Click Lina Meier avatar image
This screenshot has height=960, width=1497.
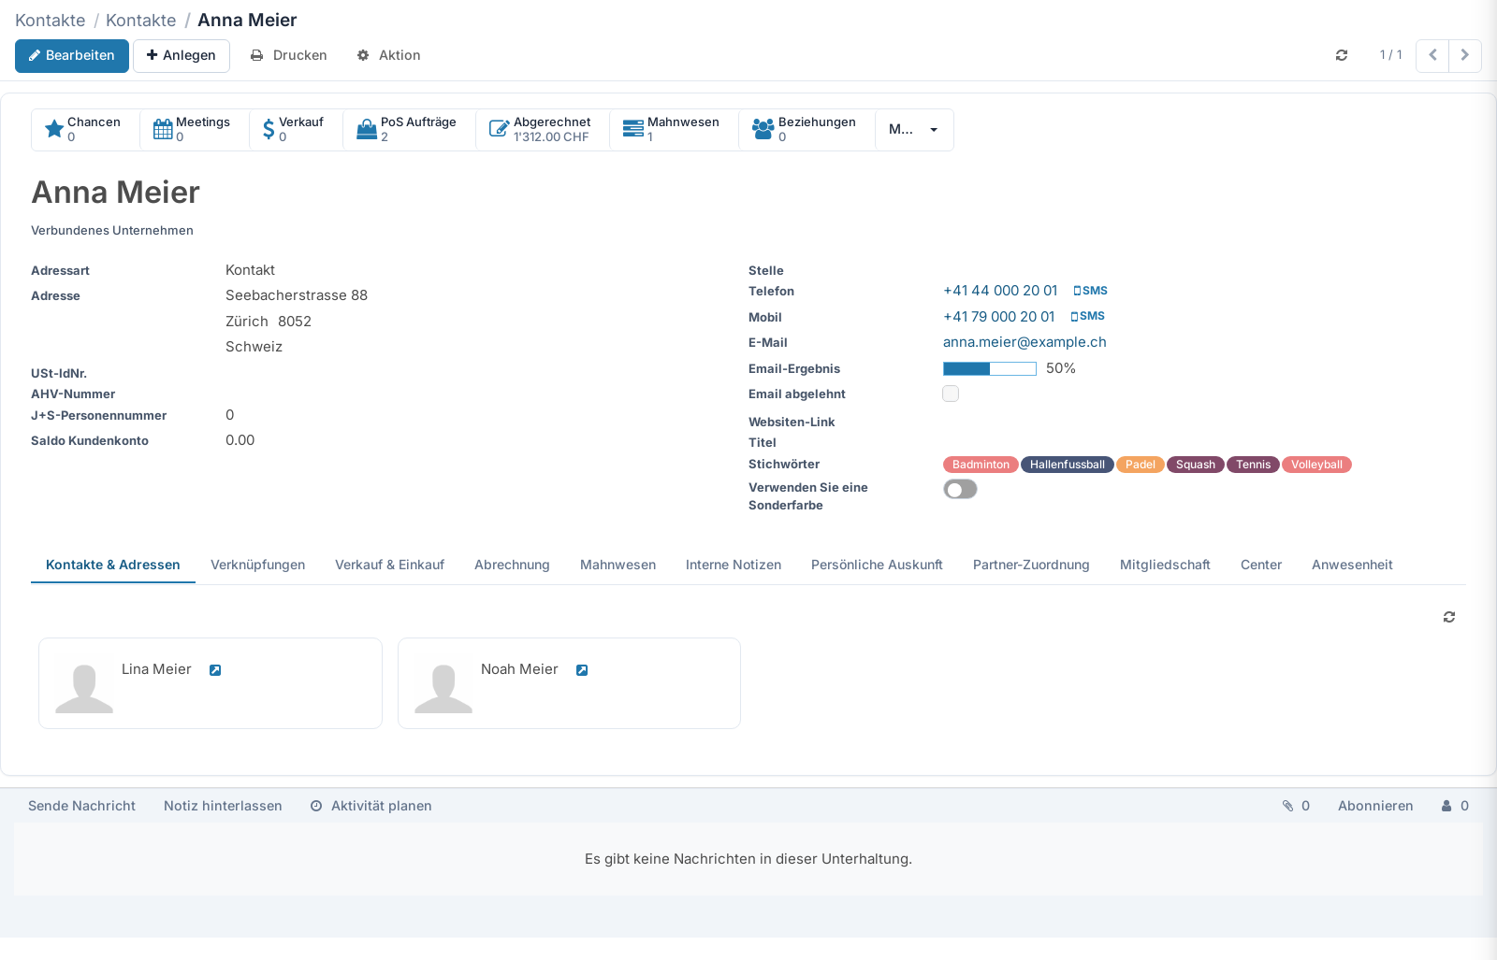(x=84, y=685)
